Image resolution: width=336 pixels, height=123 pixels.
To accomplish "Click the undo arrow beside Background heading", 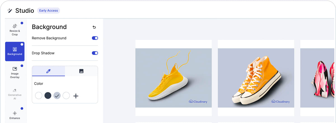I will [x=94, y=27].
